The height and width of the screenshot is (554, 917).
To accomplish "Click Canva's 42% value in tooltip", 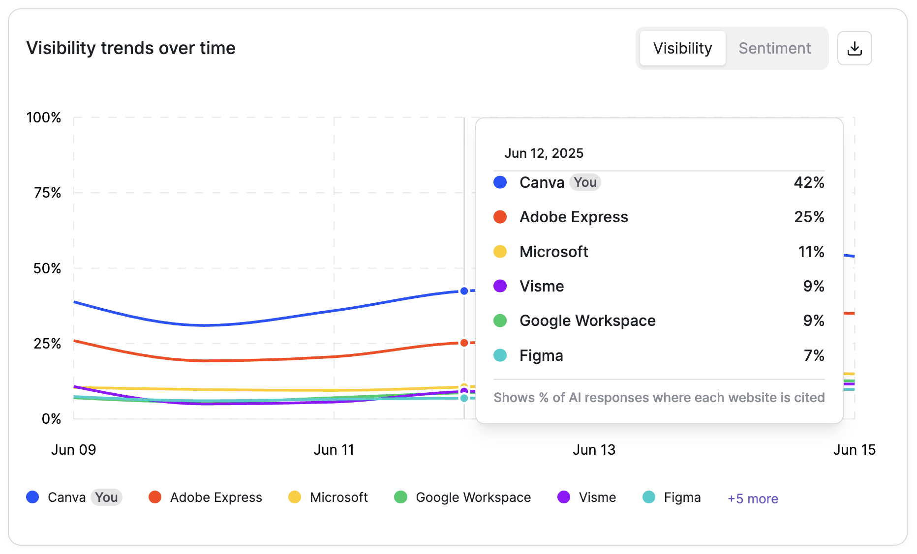I will click(x=809, y=182).
